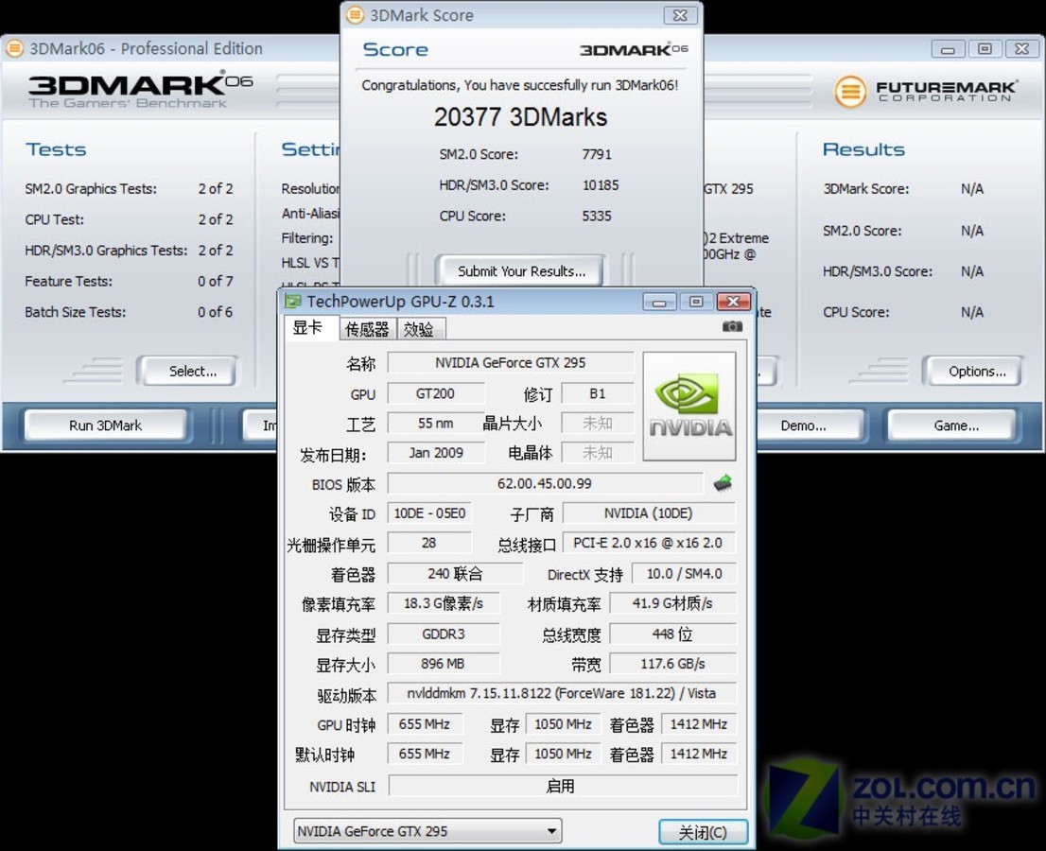This screenshot has height=851, width=1046.
Task: Click the GT200 GPU field
Action: pos(435,393)
